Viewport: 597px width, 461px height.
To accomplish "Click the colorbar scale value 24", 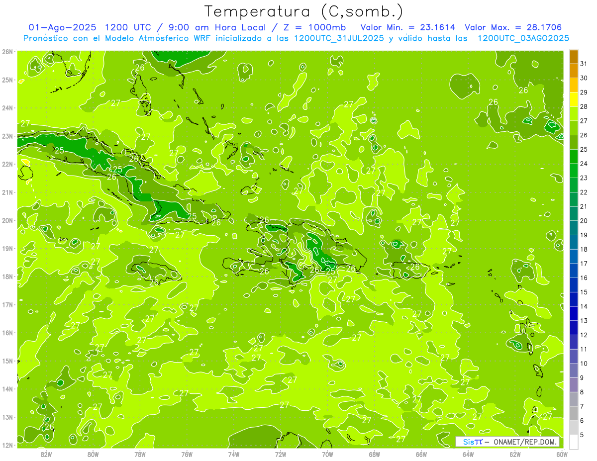I will coord(584,164).
